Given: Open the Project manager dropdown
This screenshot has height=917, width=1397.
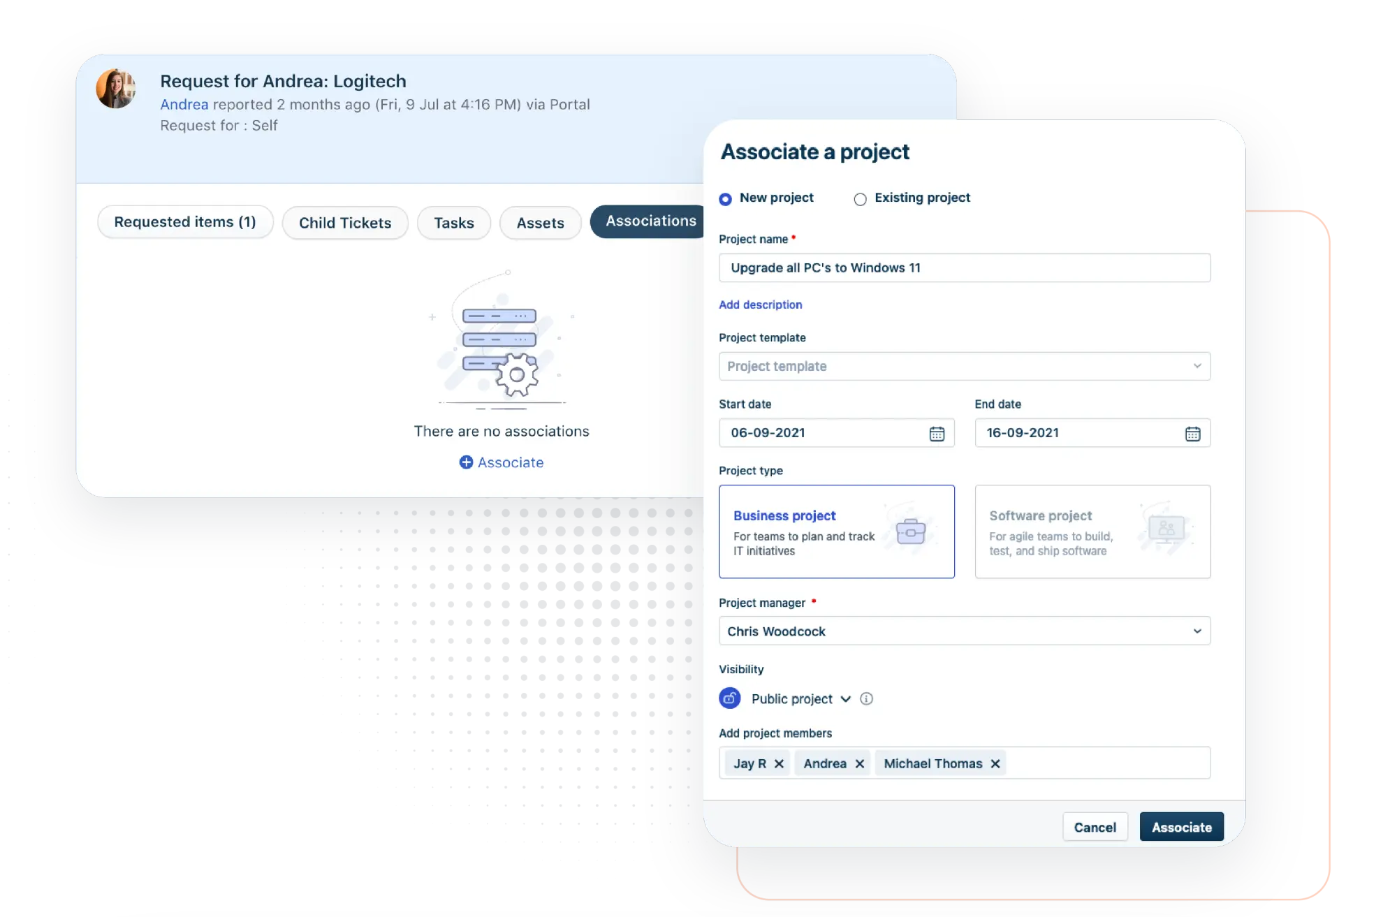Looking at the screenshot, I should [x=964, y=631].
